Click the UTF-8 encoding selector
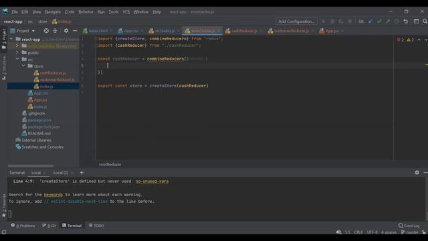Screen dimensions: 428x241 pos(372,232)
